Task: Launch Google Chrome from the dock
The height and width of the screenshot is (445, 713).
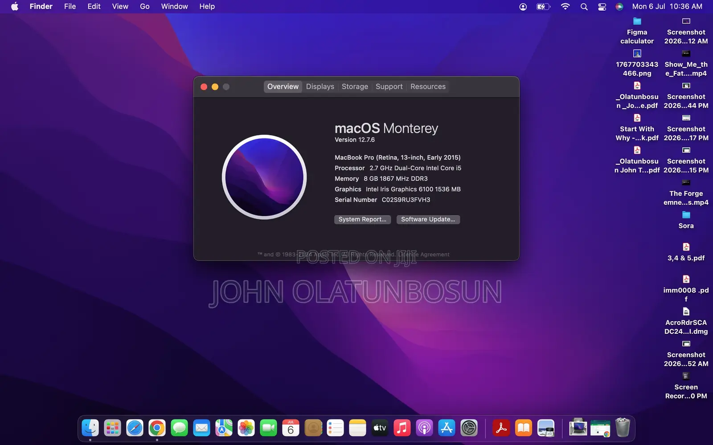Action: coord(157,428)
